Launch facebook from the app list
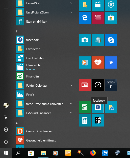 click(44, 40)
